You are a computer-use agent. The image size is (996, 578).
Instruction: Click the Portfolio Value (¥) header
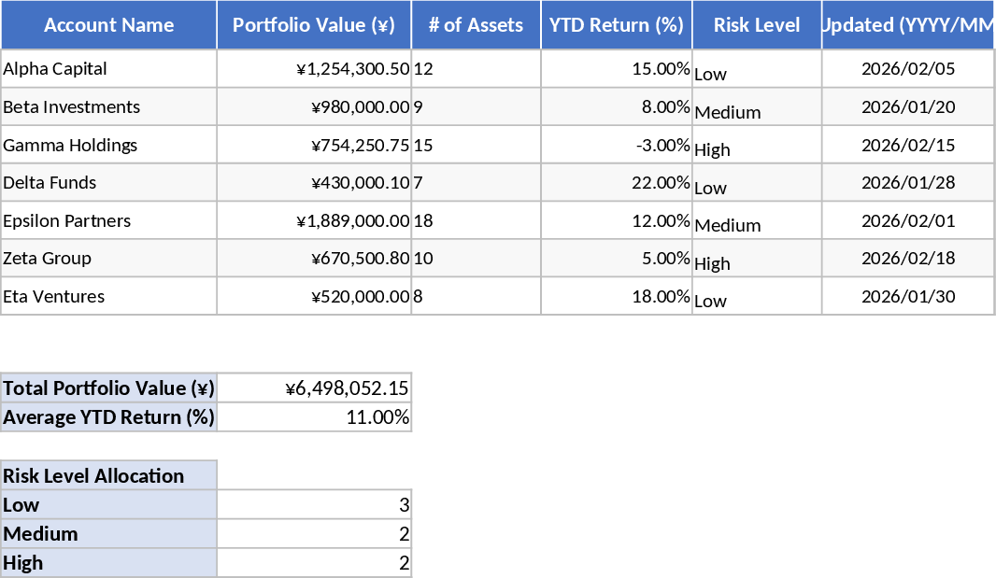[314, 25]
